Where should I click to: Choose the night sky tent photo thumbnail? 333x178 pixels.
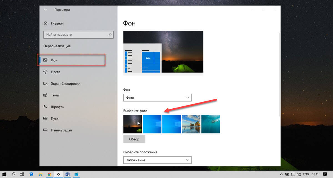[x=133, y=124]
